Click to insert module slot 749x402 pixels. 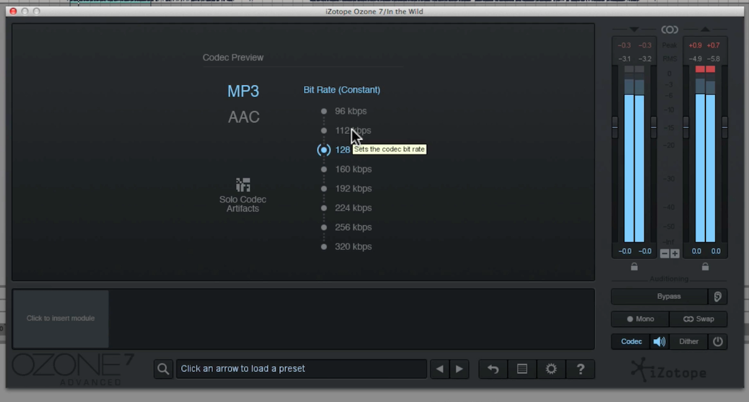(61, 318)
